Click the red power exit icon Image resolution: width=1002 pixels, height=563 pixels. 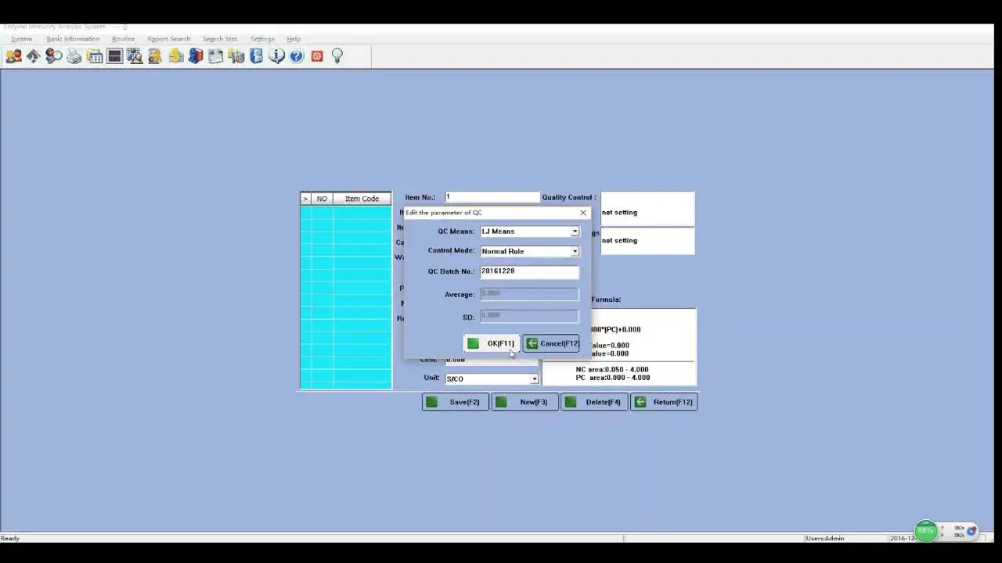coord(317,56)
